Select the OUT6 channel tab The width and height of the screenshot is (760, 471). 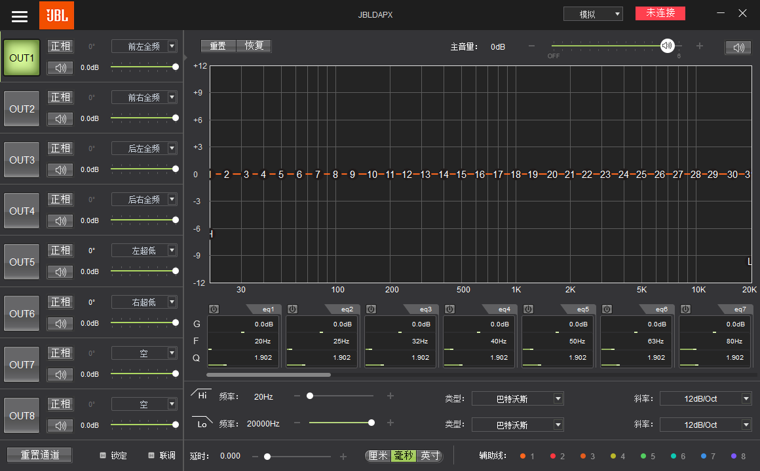(22, 314)
